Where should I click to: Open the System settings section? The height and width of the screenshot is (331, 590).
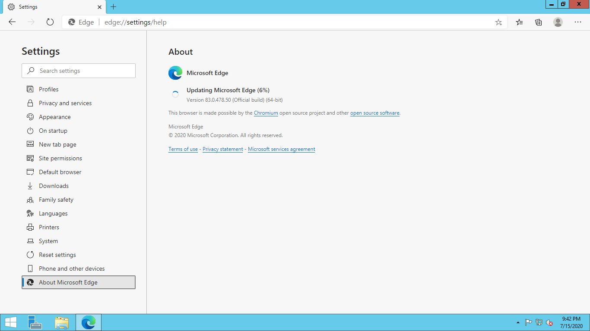coord(79,241)
